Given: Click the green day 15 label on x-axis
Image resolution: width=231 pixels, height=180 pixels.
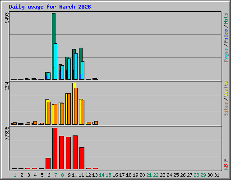Looking at the screenshot, I should [108, 175].
